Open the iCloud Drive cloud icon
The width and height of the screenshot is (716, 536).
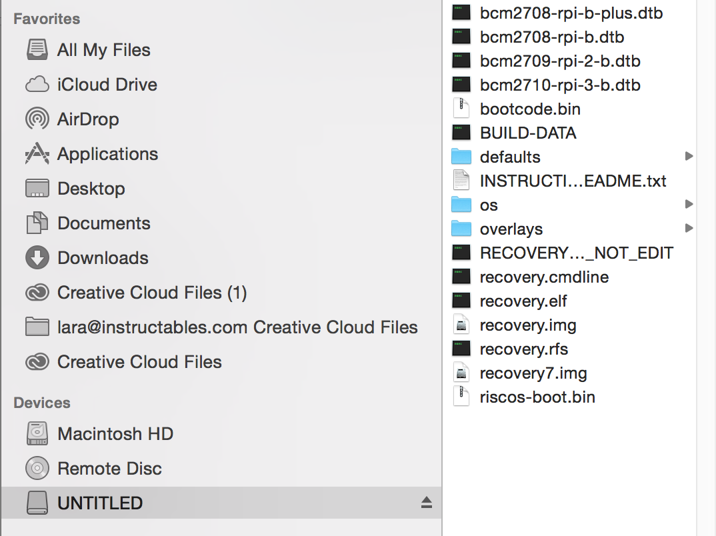click(x=37, y=85)
